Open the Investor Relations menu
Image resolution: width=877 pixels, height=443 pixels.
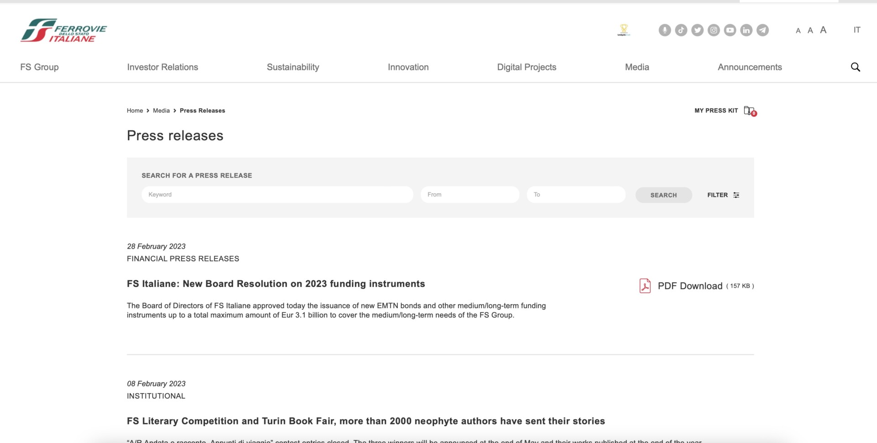[163, 67]
